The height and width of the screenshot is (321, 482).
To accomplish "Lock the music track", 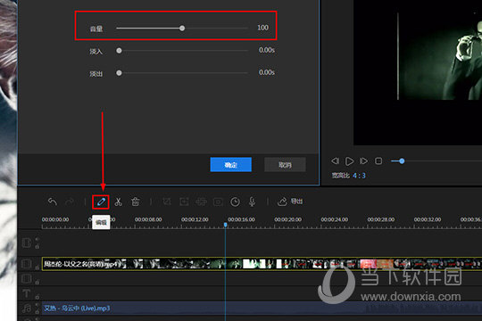I will 37,311.
